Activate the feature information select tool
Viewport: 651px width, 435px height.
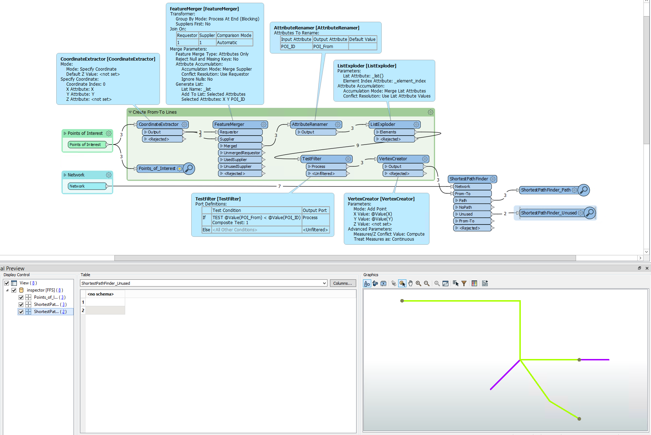pyautogui.click(x=402, y=283)
